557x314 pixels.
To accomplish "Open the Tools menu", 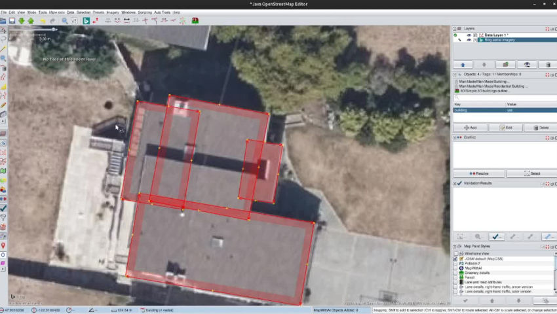I will (43, 12).
